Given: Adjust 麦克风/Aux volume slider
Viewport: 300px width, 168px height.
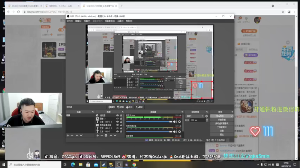Looking at the screenshot, I should 149,122.
